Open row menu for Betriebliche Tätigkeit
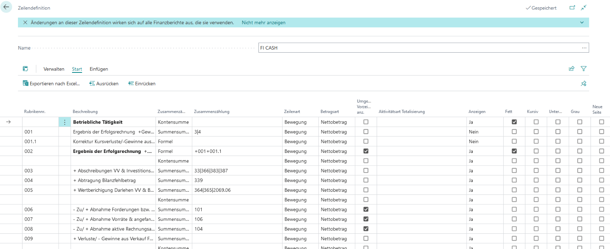 (65, 122)
